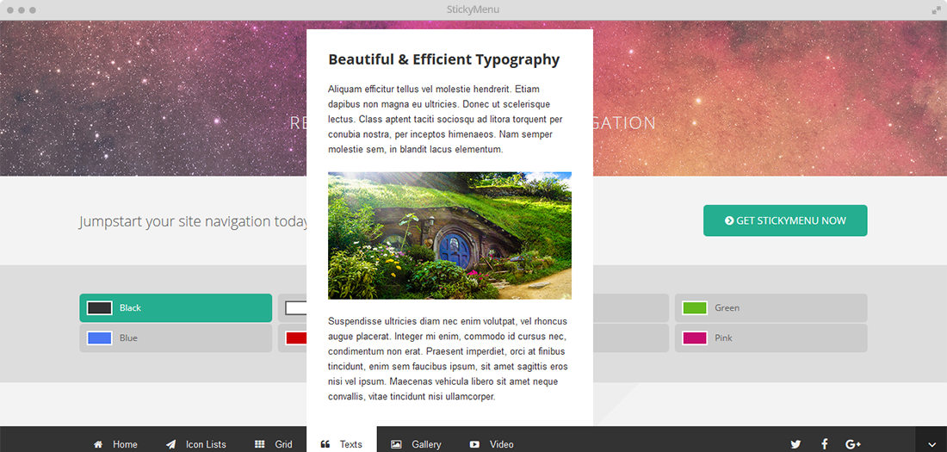Click the Icon Lists paper plane icon
The height and width of the screenshot is (452, 947).
171,444
